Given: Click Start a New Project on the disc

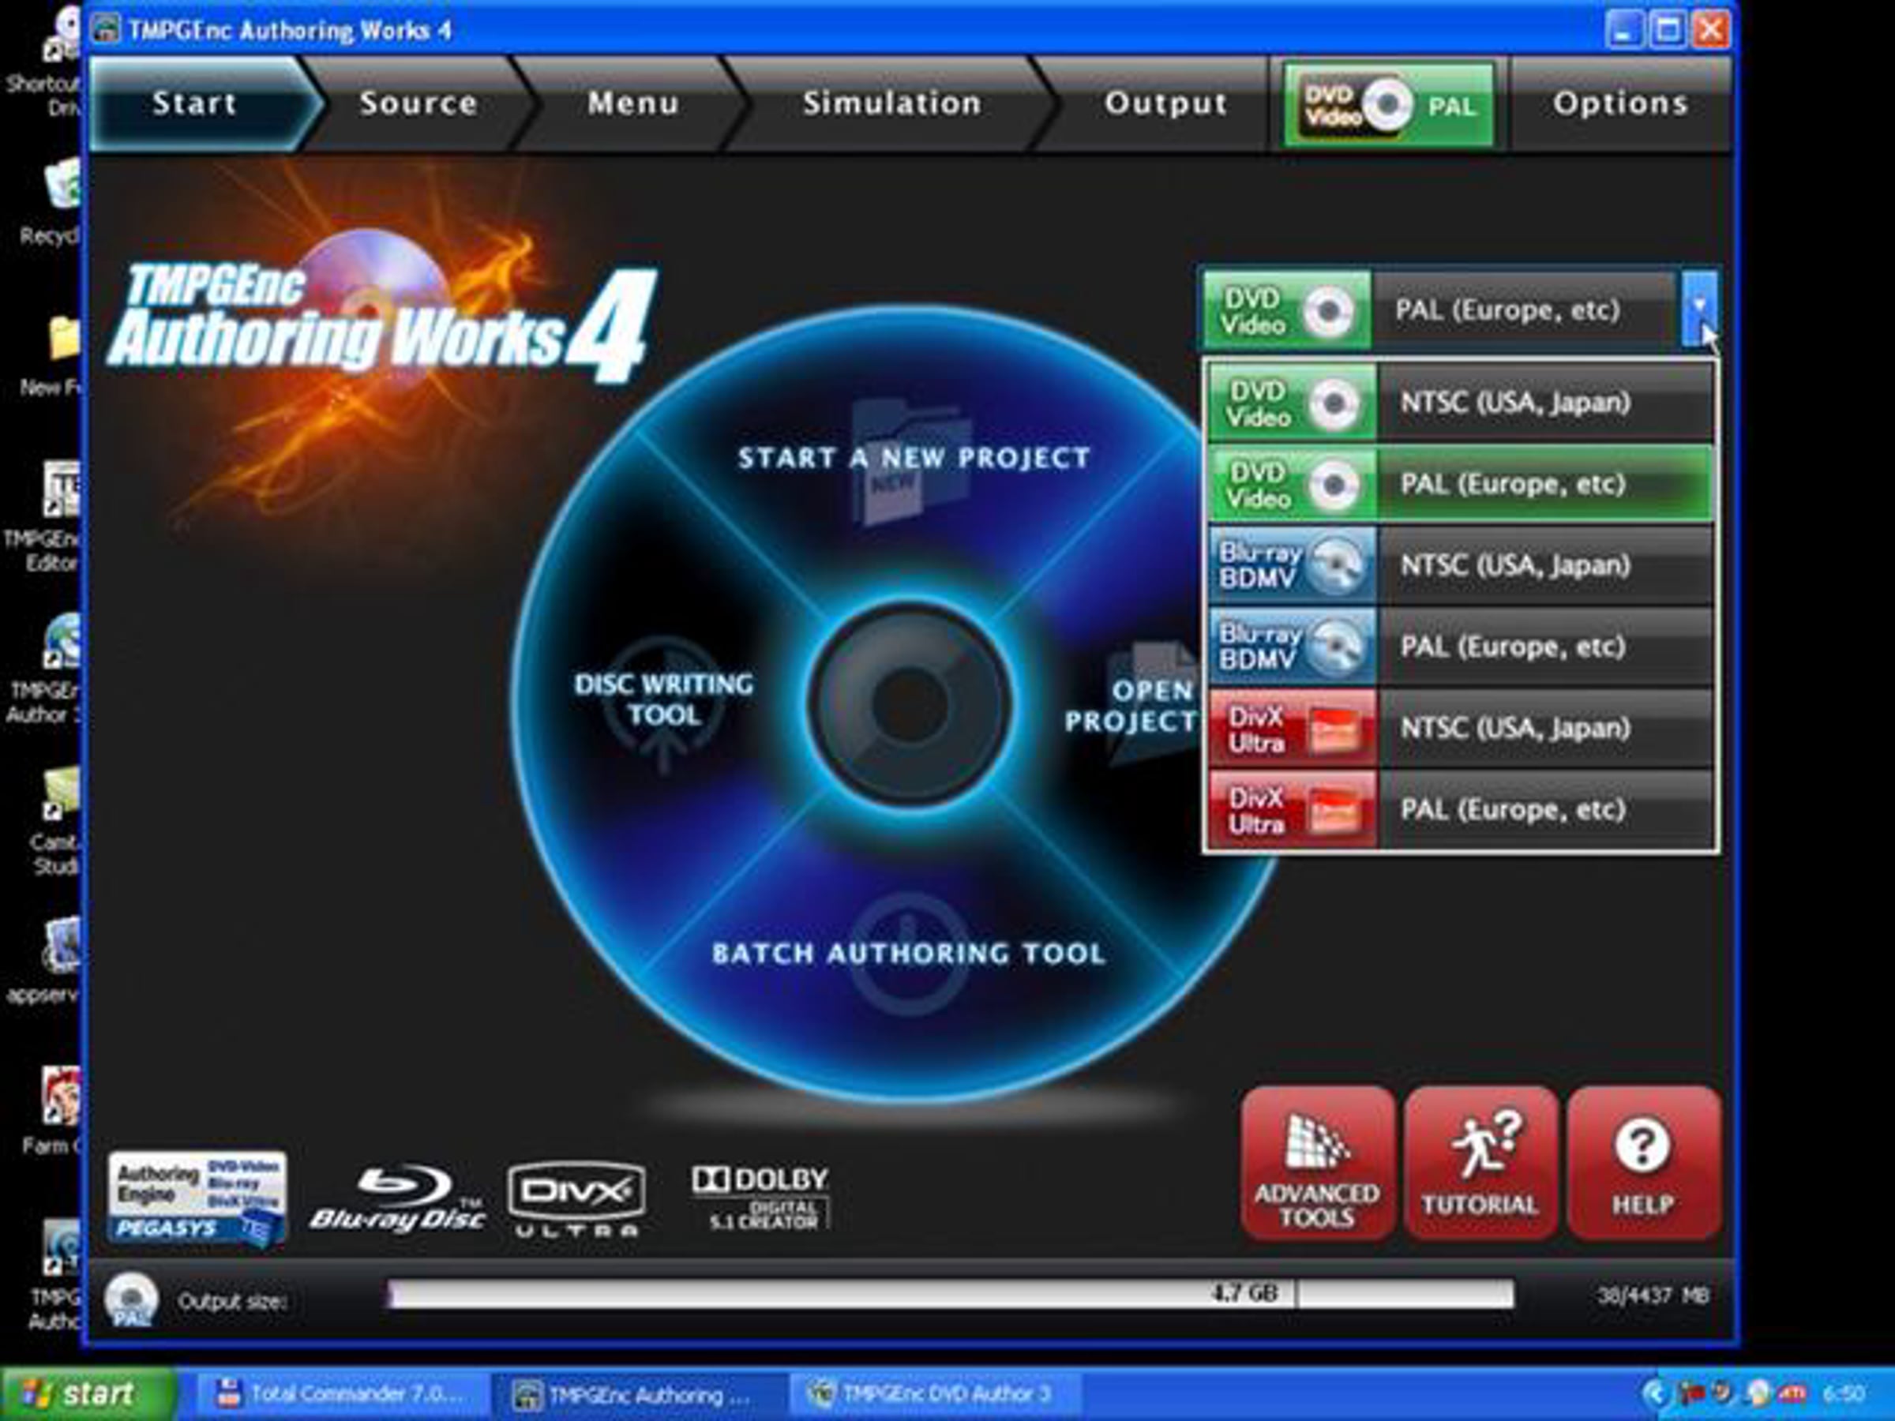Looking at the screenshot, I should 914,458.
